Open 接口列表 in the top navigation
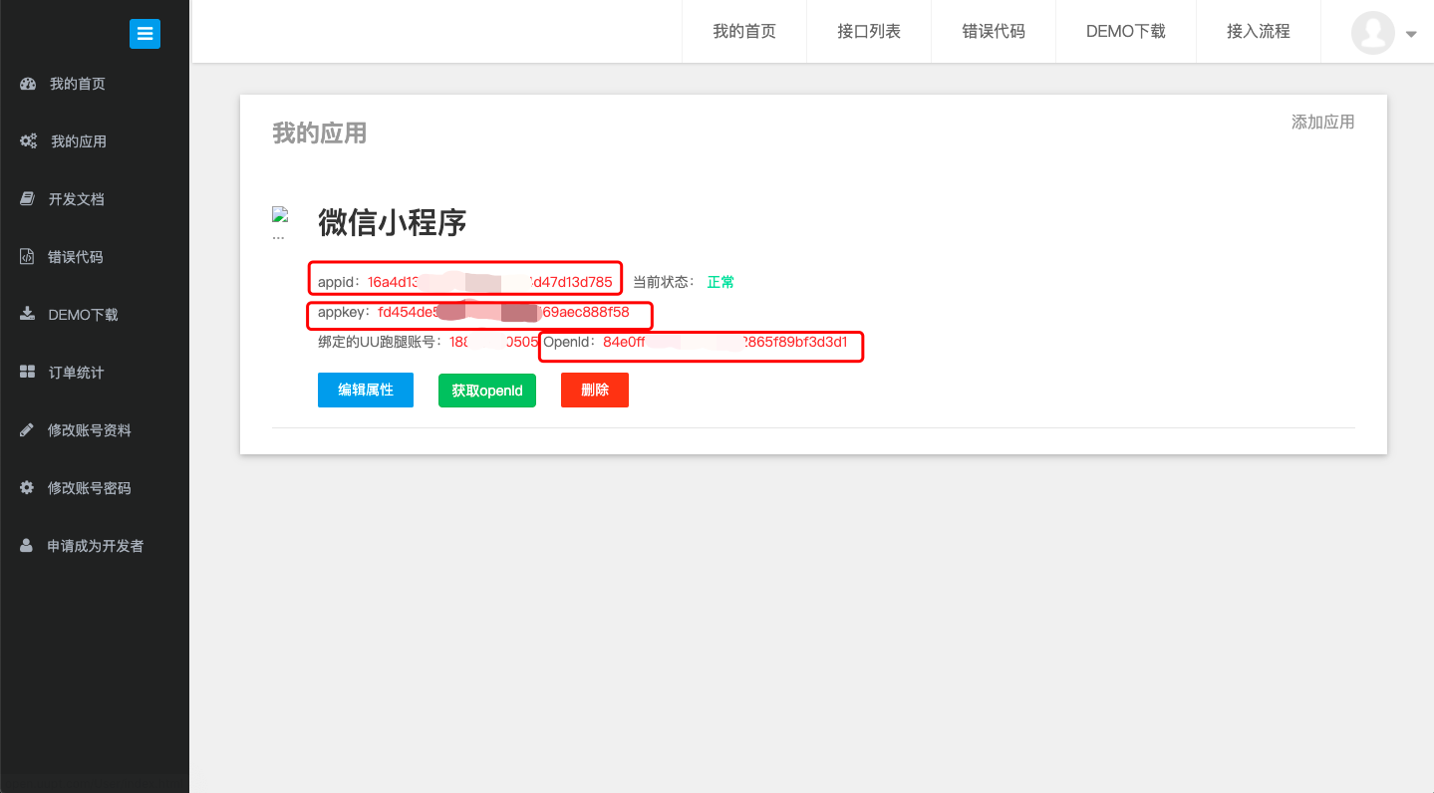Image resolution: width=1434 pixels, height=793 pixels. tap(869, 31)
